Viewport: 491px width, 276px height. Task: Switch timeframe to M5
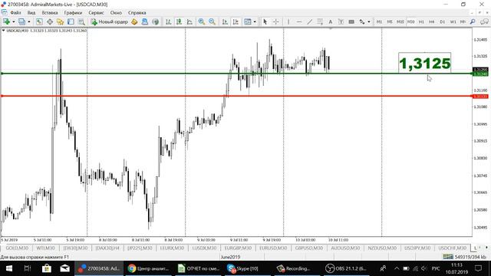tap(390, 21)
